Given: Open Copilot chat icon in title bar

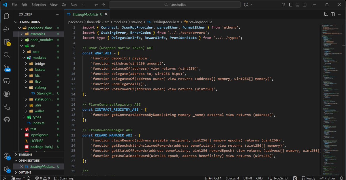Looking at the screenshot, I should click(x=246, y=5).
